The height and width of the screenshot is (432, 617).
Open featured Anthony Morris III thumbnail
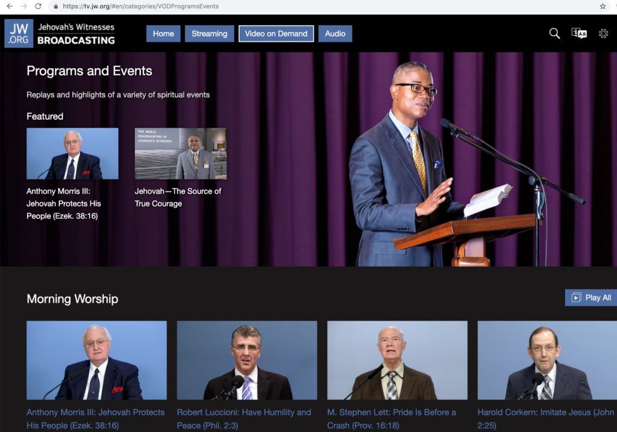click(72, 153)
